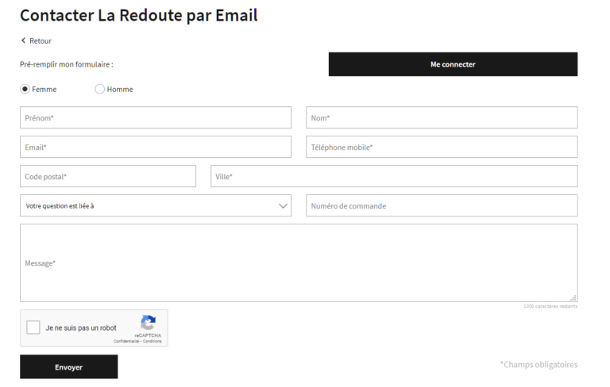This screenshot has width=610, height=387.
Task: Select the Numéro de commande field
Action: coord(442,205)
